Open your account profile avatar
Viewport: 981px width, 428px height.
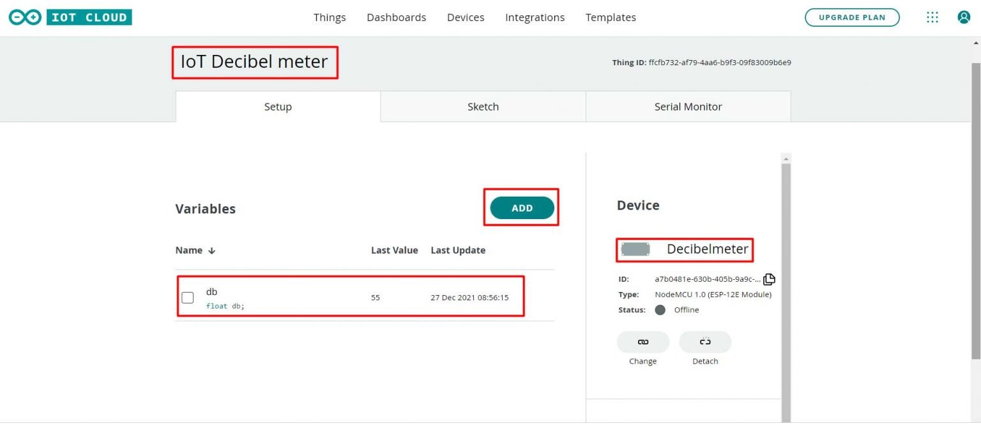pyautogui.click(x=963, y=17)
